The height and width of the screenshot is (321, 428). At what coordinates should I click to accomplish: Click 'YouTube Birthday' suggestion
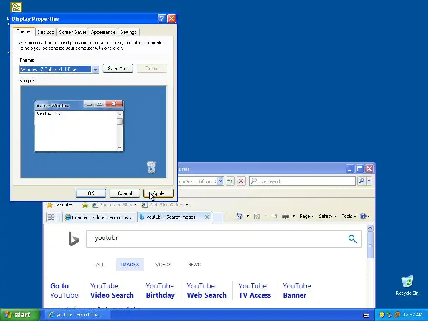pyautogui.click(x=160, y=290)
